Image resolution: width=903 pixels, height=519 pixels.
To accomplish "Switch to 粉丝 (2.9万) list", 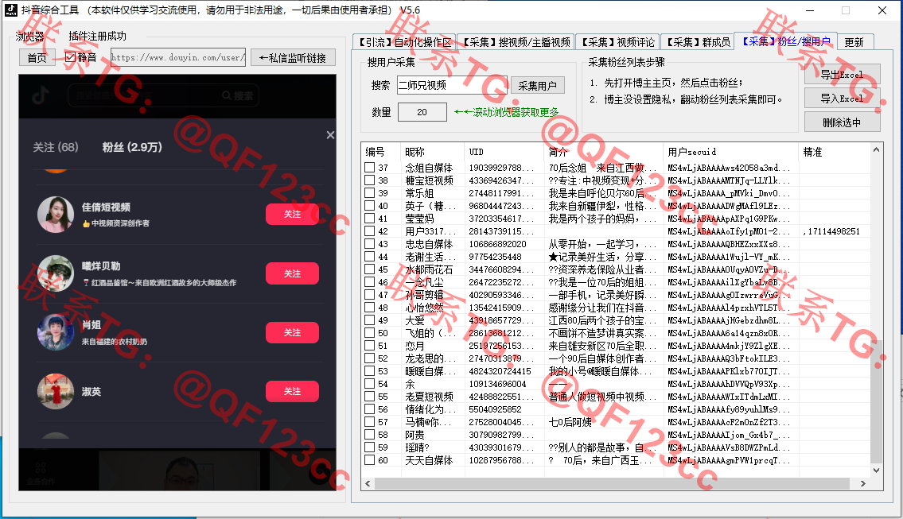I will [132, 147].
